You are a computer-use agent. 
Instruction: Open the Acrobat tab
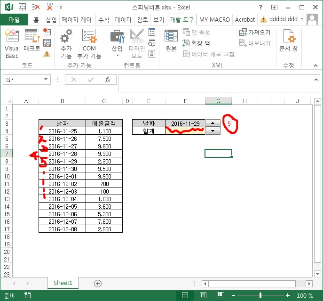pyautogui.click(x=245, y=20)
